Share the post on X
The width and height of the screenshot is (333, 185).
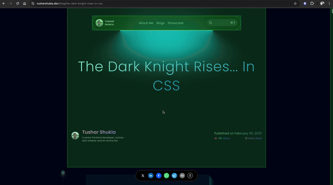pos(143,176)
